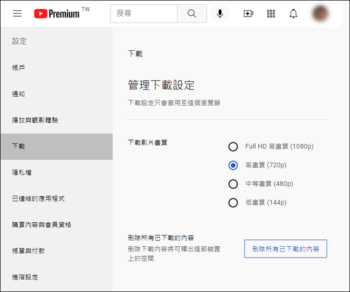Image resolution: width=350 pixels, height=292 pixels.
Task: Open the hamburger guide menu
Action: (17, 14)
